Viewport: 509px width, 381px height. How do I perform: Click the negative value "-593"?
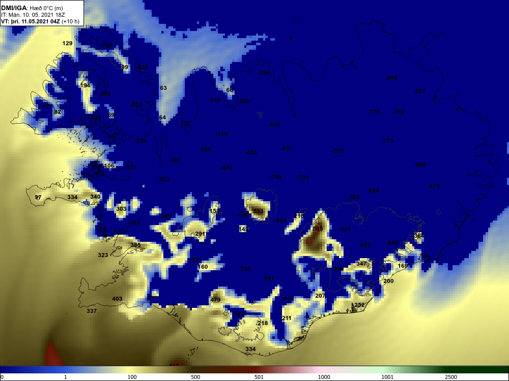[x=337, y=151]
